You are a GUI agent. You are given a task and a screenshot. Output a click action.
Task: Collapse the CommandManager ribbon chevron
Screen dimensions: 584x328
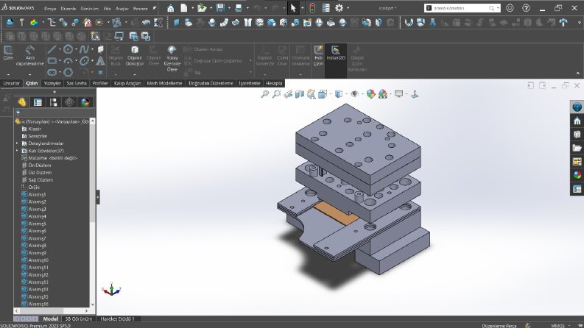coord(577,74)
